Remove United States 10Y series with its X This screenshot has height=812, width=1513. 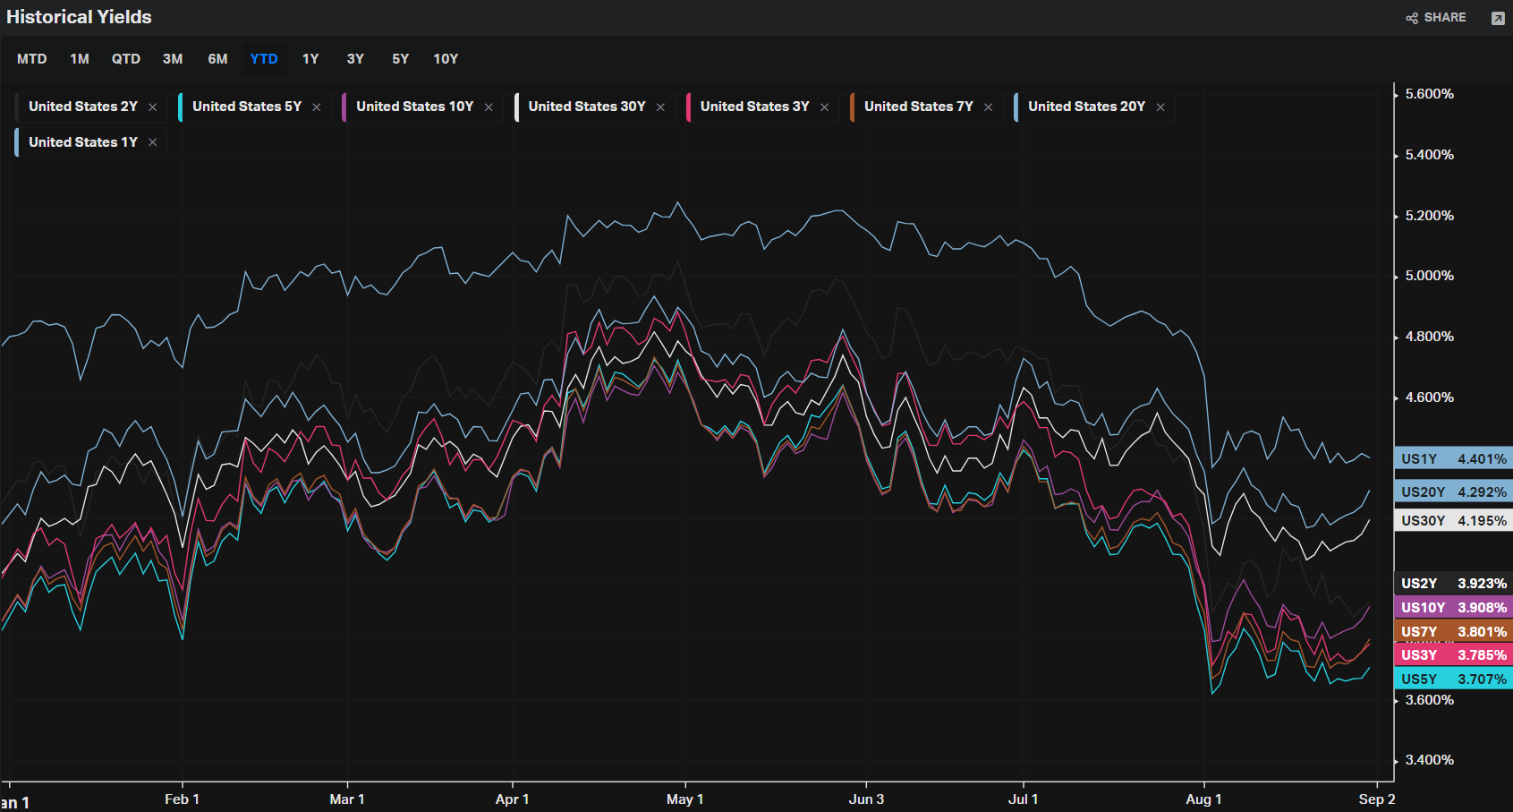(489, 107)
